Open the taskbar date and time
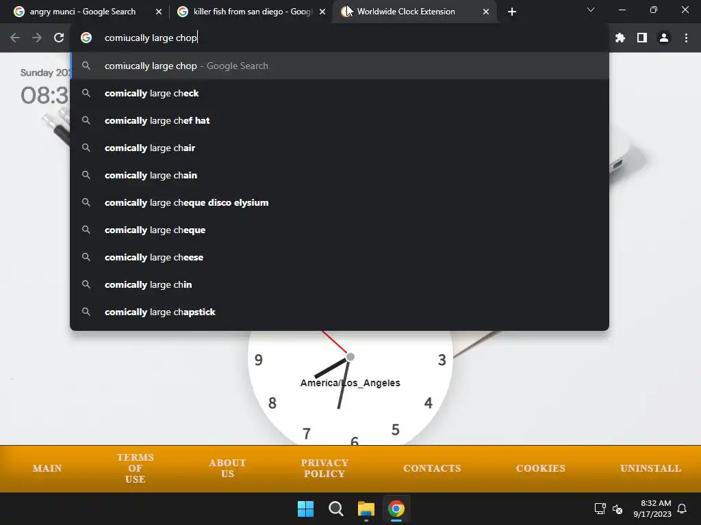Screen dimensions: 701x525 [x=652, y=509]
